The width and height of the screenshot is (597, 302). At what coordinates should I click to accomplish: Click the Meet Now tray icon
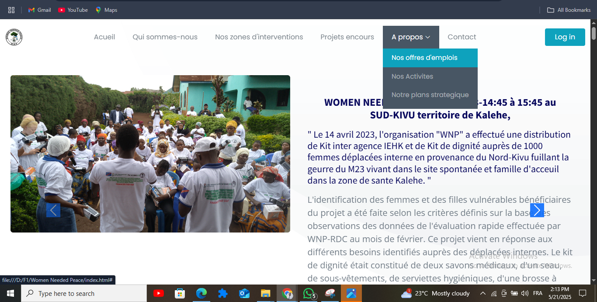[504, 293]
